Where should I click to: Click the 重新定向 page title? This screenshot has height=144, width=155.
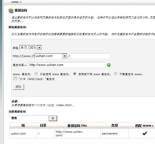pyautogui.click(x=21, y=10)
